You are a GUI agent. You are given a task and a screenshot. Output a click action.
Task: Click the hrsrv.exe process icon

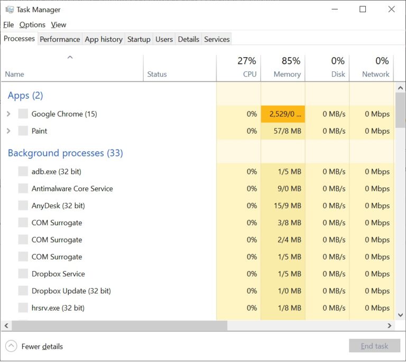[x=23, y=308]
